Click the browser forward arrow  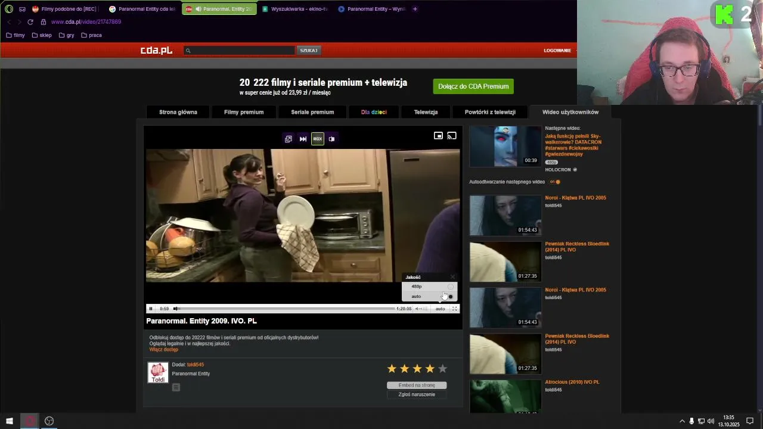[x=19, y=22]
